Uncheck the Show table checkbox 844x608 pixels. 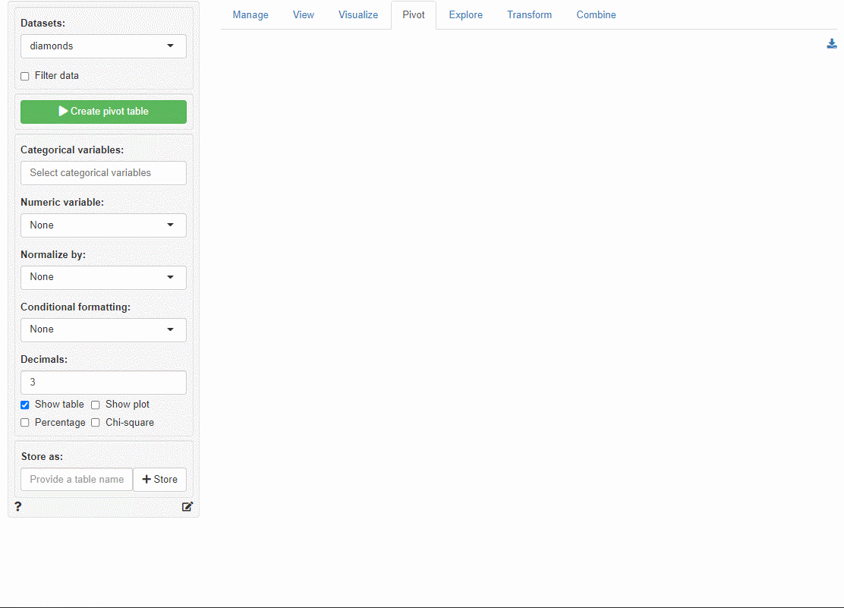(25, 405)
